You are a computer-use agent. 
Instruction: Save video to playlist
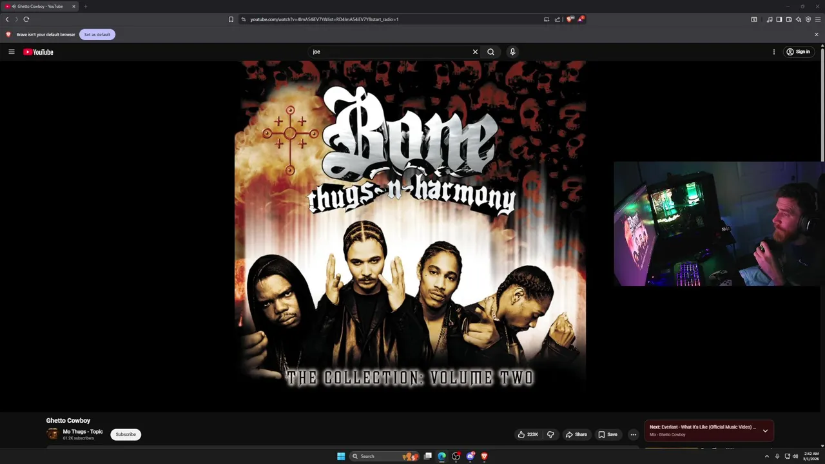click(x=608, y=434)
